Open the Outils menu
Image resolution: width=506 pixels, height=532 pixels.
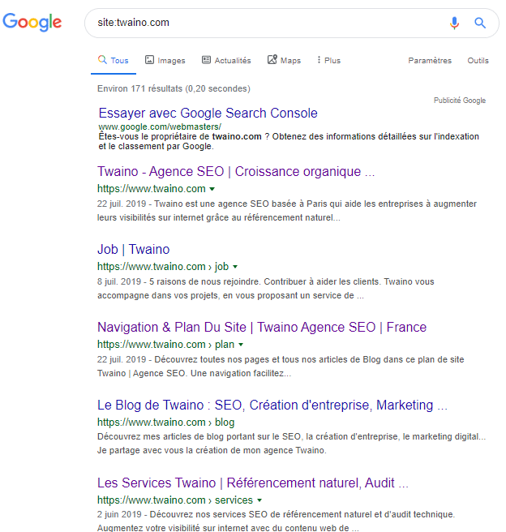[478, 60]
